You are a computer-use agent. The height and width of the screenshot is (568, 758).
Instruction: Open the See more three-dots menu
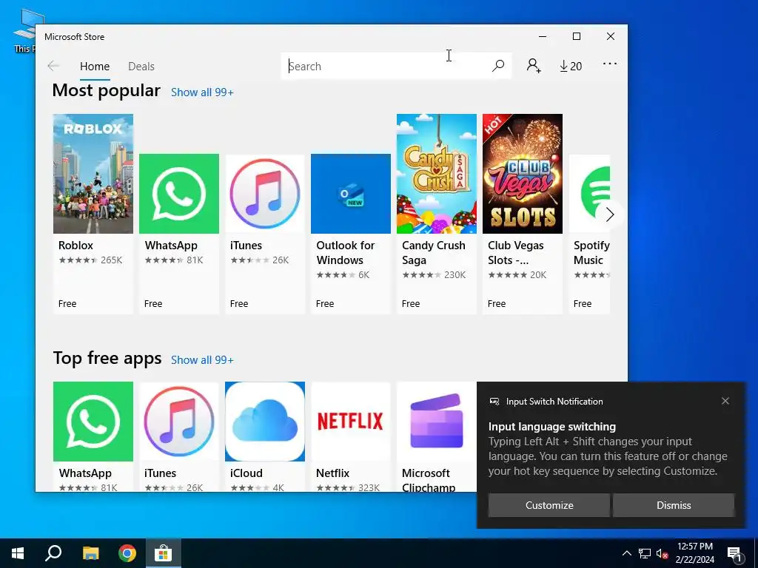tap(610, 64)
